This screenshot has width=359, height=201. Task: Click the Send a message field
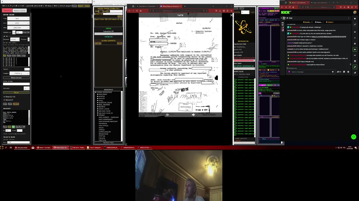311,72
